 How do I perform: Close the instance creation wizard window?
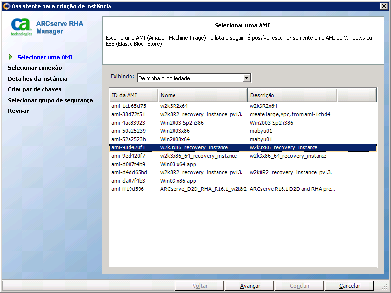click(384, 6)
